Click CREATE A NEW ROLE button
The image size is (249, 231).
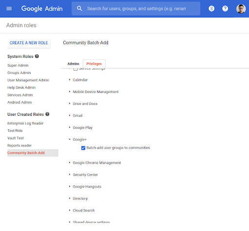(x=29, y=43)
